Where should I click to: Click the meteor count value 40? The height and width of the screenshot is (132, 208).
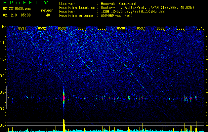[x=48, y=15]
